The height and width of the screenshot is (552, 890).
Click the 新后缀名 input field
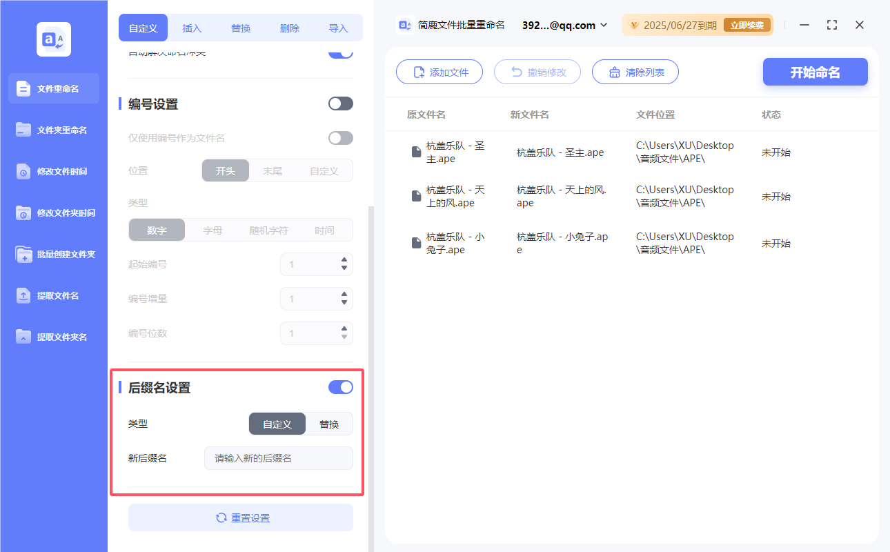click(x=278, y=457)
